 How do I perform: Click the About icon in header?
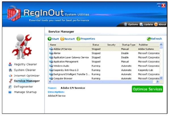click(x=156, y=24)
